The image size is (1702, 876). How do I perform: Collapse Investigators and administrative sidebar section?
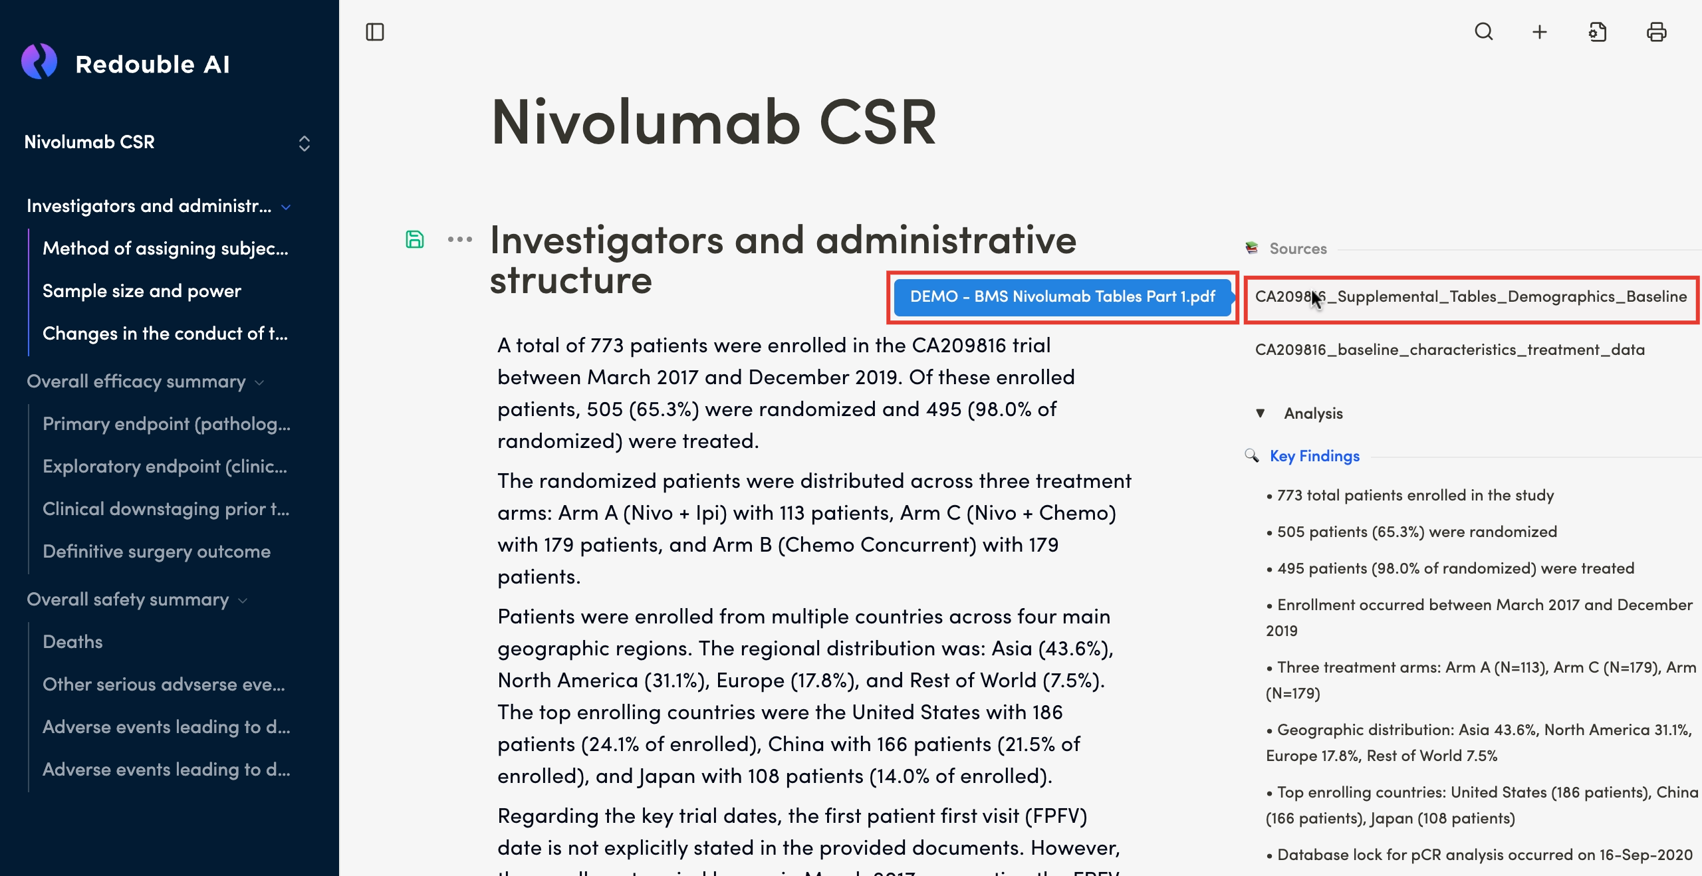286,207
